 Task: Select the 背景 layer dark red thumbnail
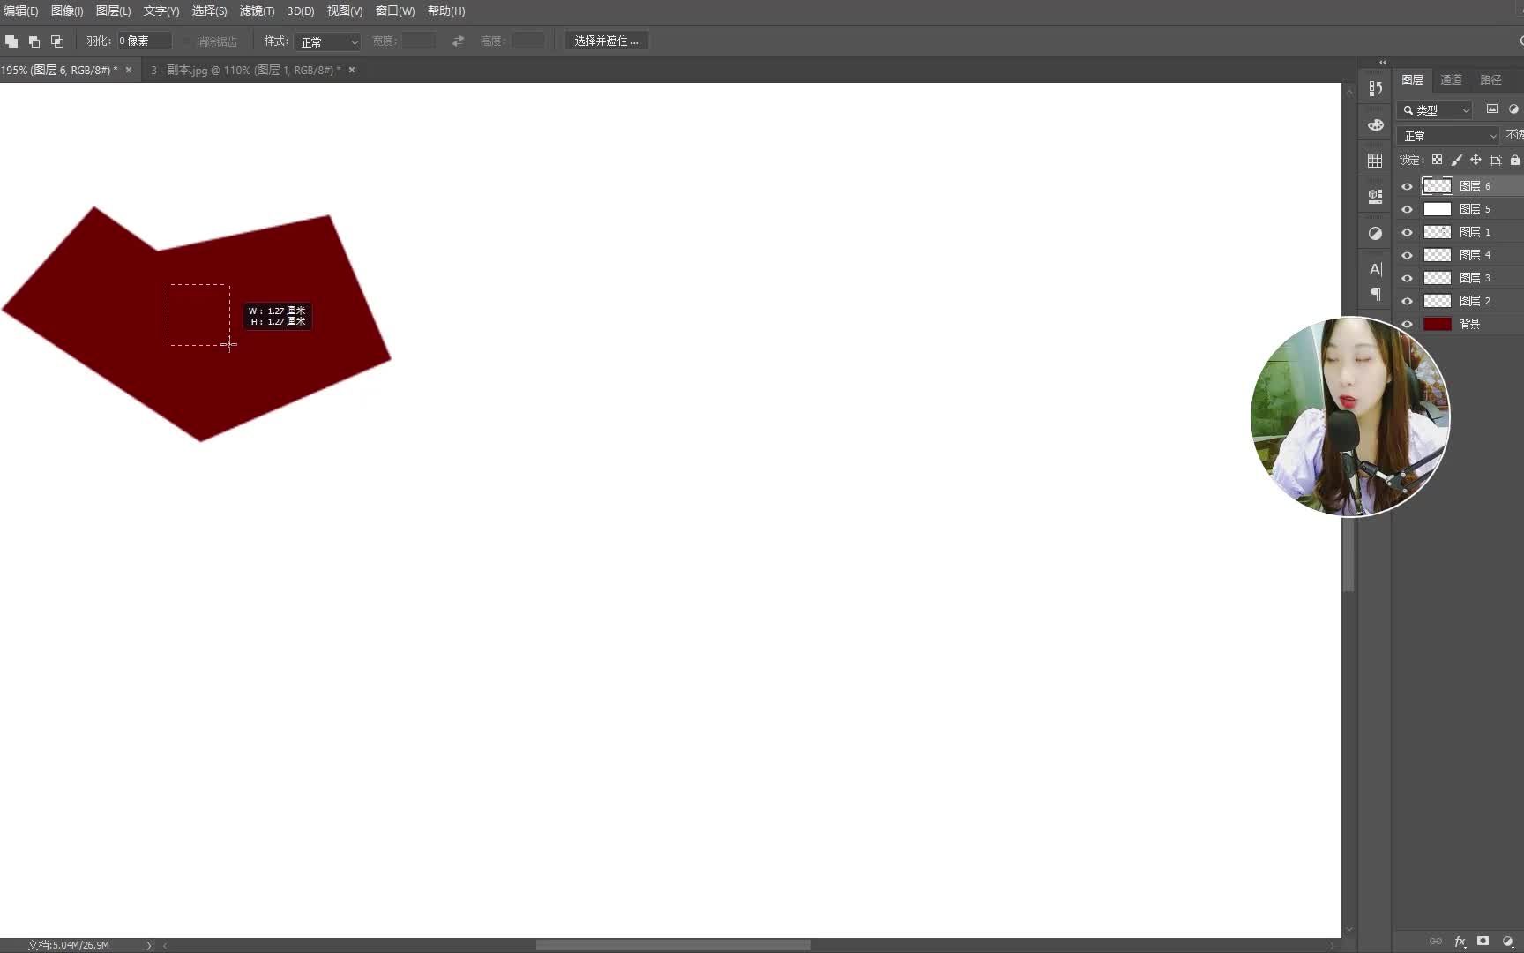point(1438,324)
